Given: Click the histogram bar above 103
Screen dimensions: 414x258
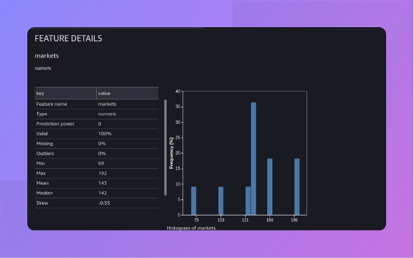Looking at the screenshot, I should click(x=221, y=201).
